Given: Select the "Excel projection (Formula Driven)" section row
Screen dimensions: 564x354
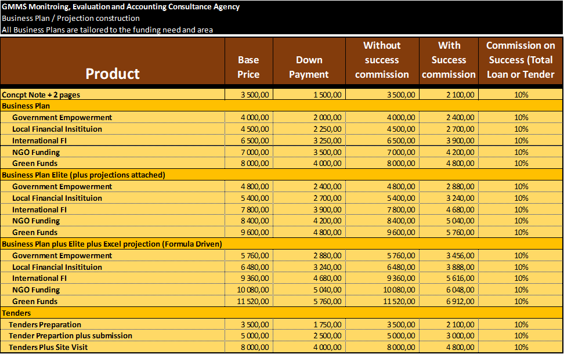Looking at the screenshot, I should 112,244.
